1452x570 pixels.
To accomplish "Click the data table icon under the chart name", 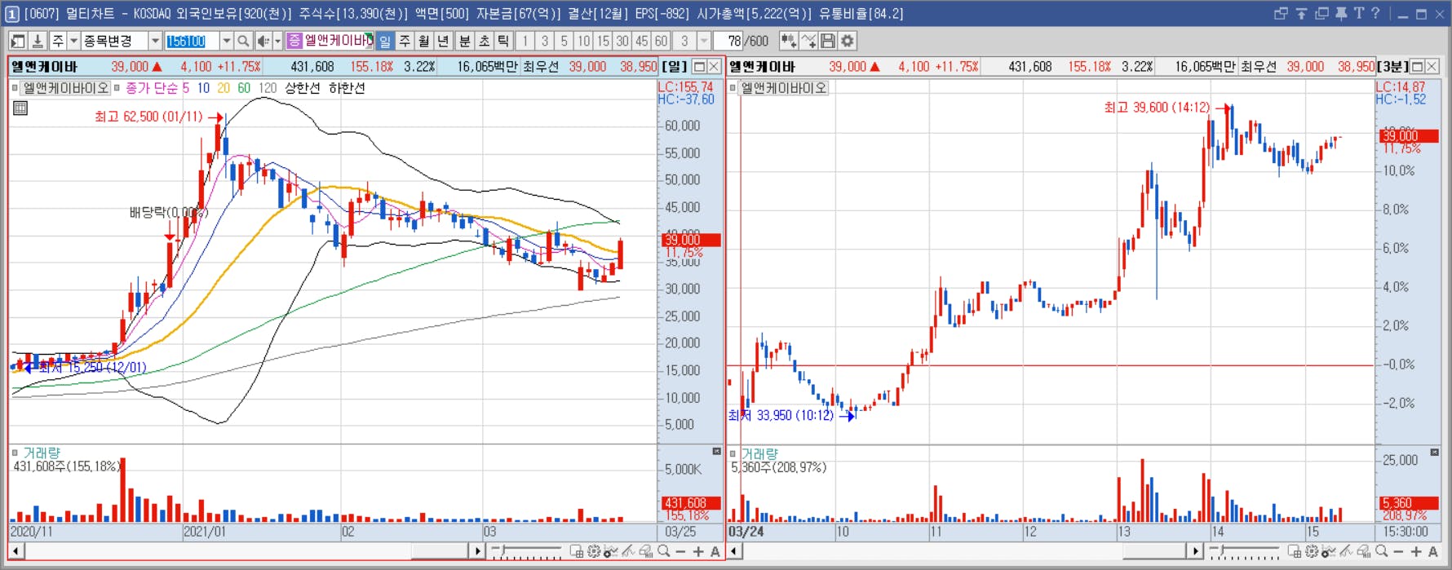I will tap(20, 108).
